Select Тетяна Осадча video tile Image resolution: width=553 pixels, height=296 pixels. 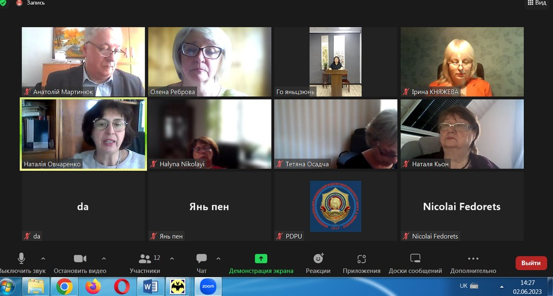(336, 134)
